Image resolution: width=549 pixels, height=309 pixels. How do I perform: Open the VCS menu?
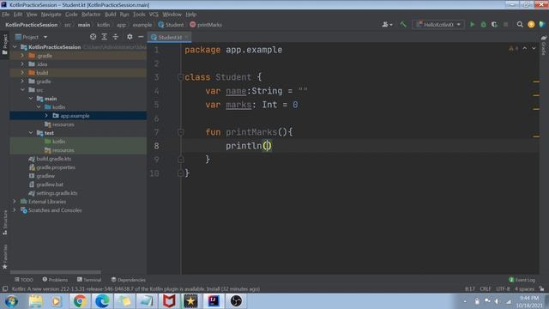154,15
